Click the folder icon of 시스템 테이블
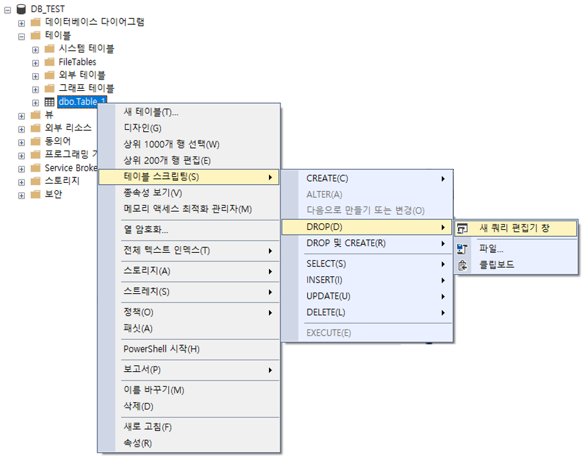This screenshot has width=583, height=458. [x=49, y=48]
